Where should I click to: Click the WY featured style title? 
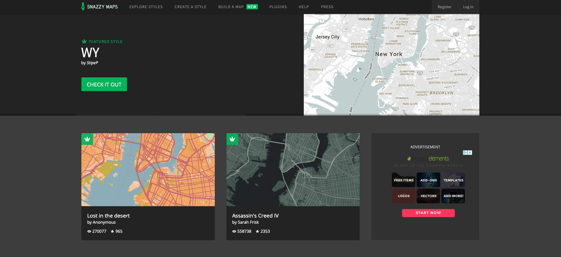(x=90, y=53)
